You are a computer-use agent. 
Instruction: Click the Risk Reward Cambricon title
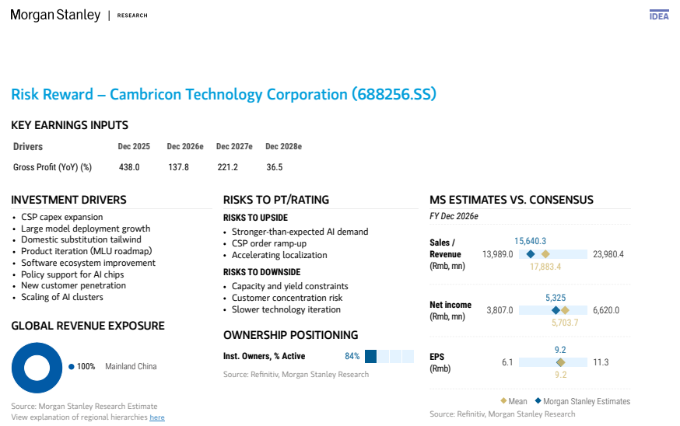point(223,95)
